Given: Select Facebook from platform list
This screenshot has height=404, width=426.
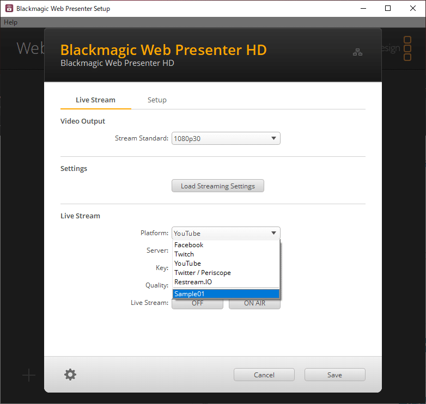Looking at the screenshot, I should (x=226, y=245).
